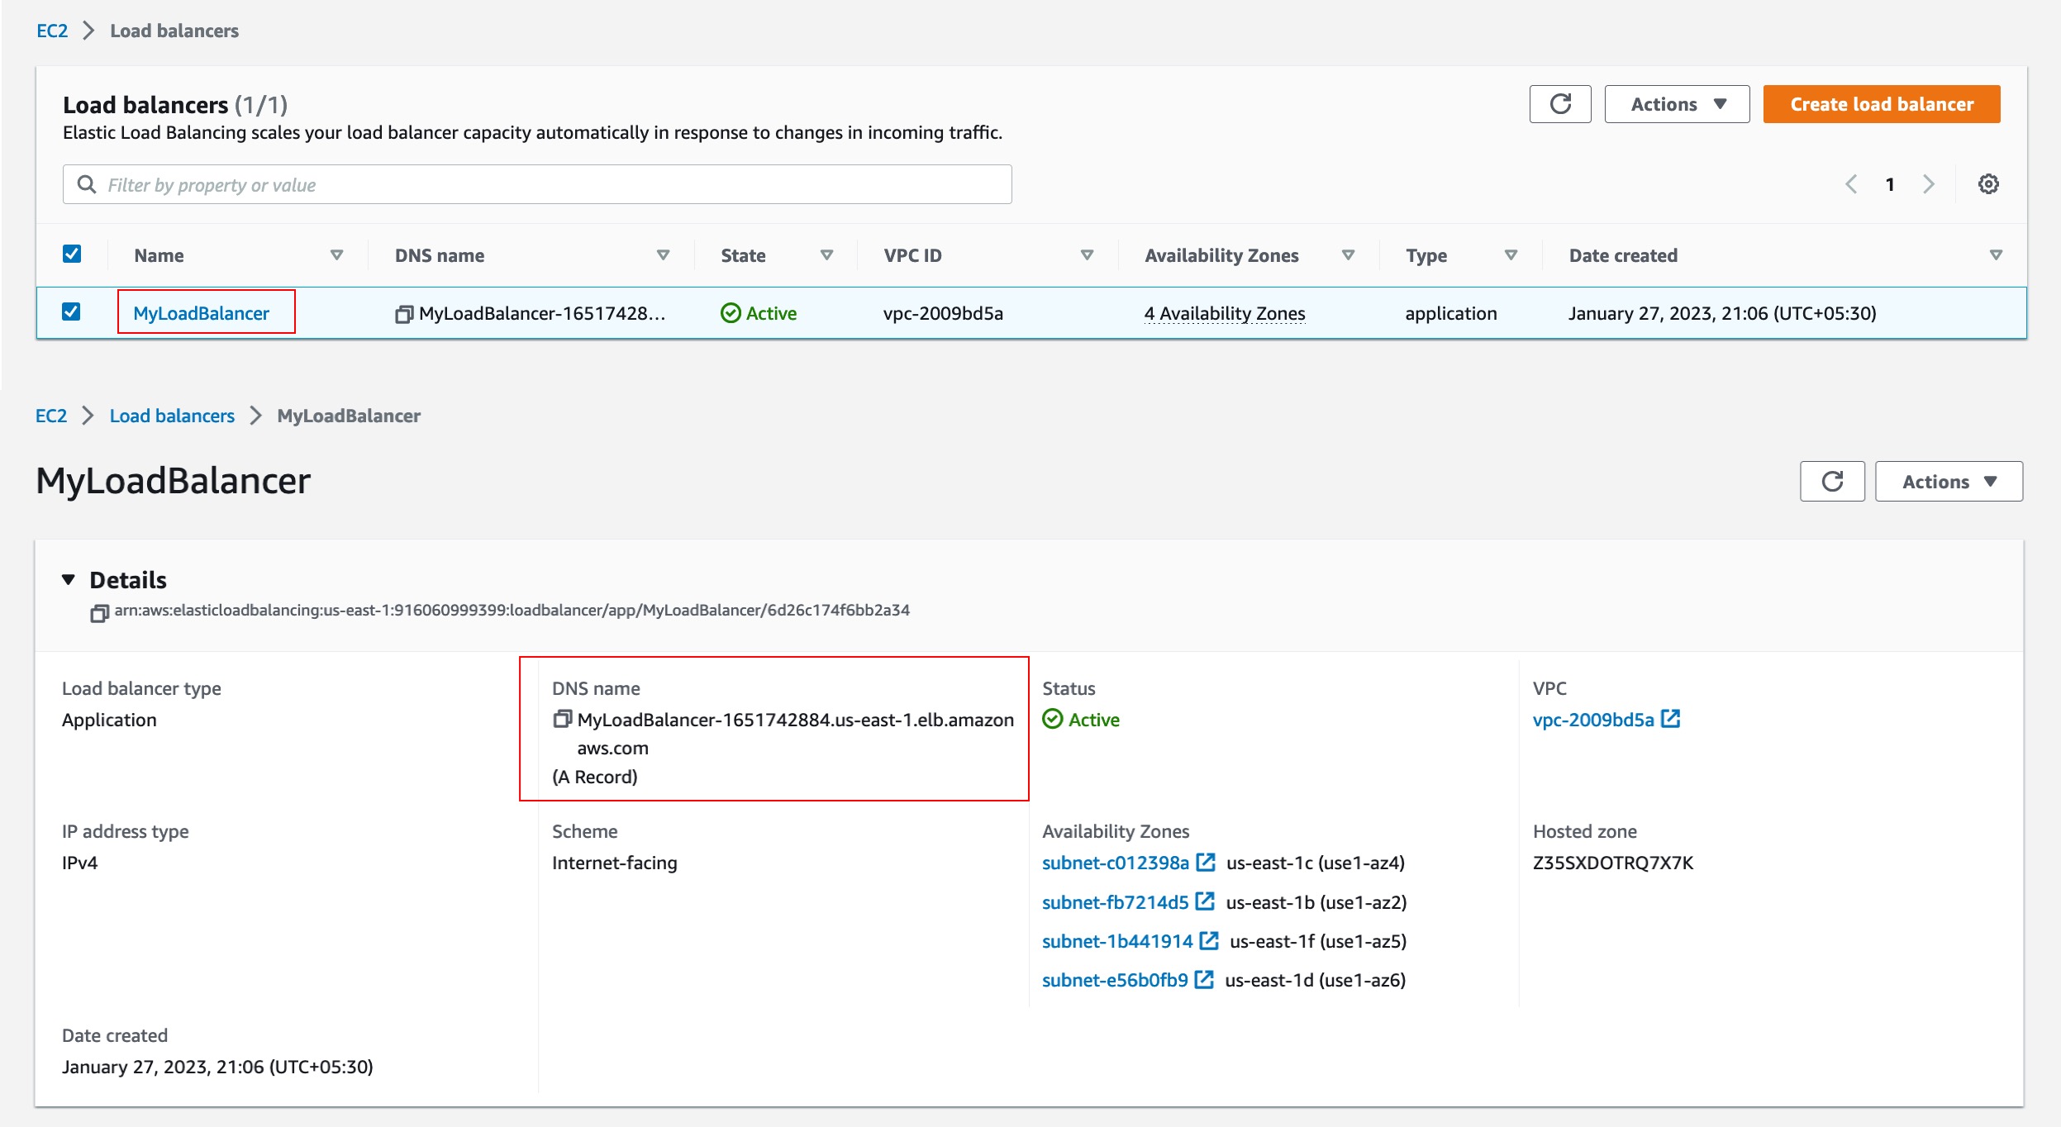Viewport: 2061px width, 1127px height.
Task: Sort by Type column arrow
Action: coord(1511,254)
